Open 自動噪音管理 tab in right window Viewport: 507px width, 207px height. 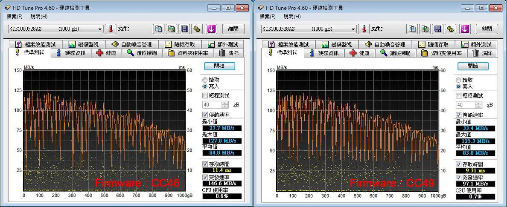[385, 44]
